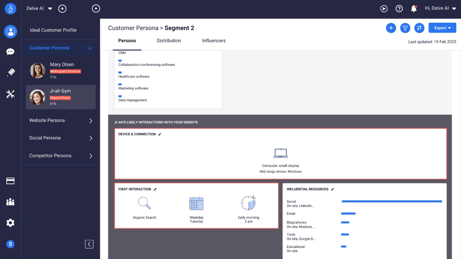The width and height of the screenshot is (461, 259).
Task: Click the help question mark icon
Action: (399, 8)
